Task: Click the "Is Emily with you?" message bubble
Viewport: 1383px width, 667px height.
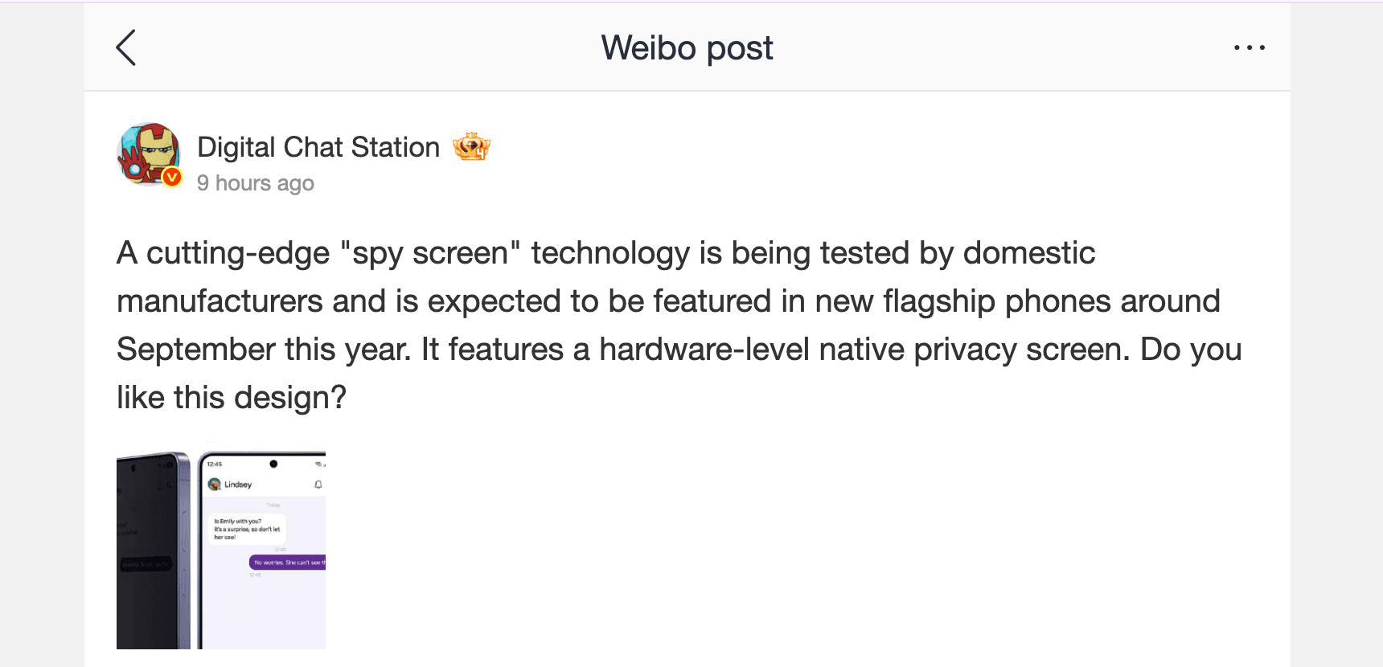Action: [x=247, y=529]
